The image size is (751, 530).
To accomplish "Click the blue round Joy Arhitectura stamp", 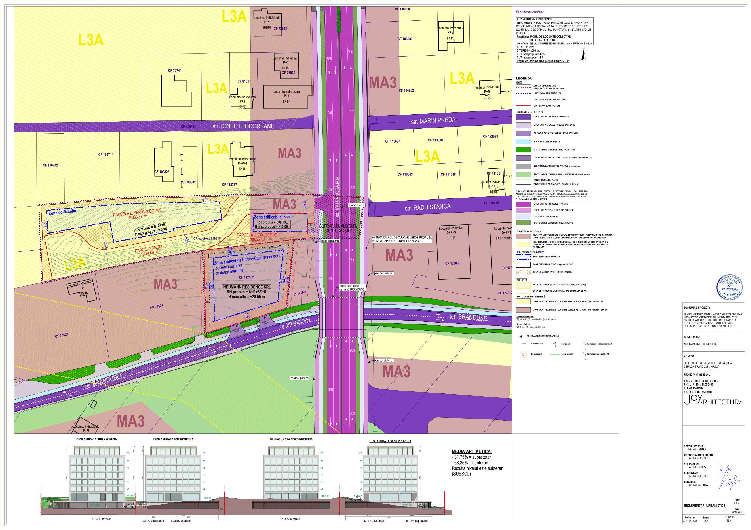I will [730, 287].
